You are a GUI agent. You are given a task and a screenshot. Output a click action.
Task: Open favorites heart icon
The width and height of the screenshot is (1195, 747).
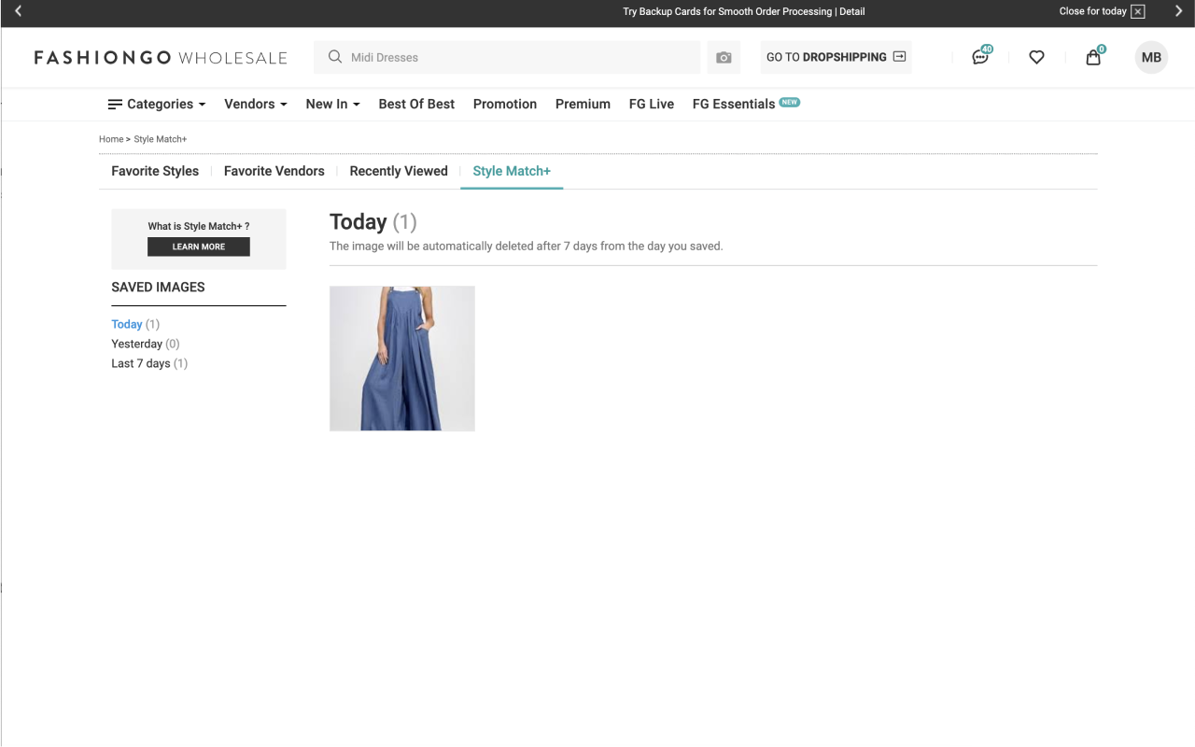click(x=1036, y=57)
